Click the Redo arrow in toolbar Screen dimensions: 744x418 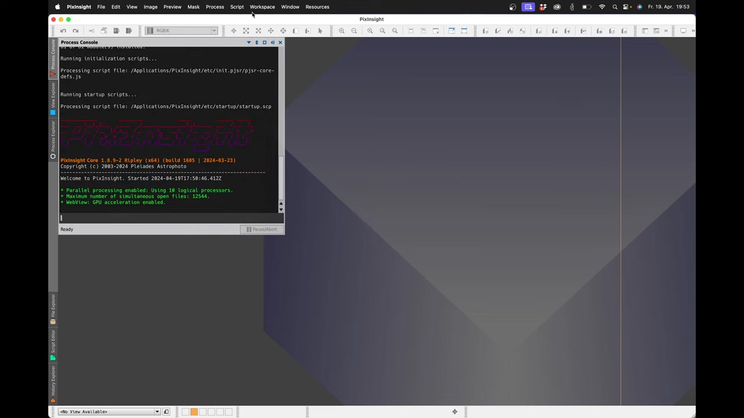tap(76, 31)
